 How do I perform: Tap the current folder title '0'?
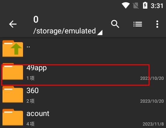coord(36,19)
